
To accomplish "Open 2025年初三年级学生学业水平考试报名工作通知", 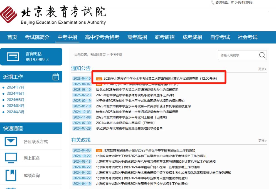I will click(151, 156).
